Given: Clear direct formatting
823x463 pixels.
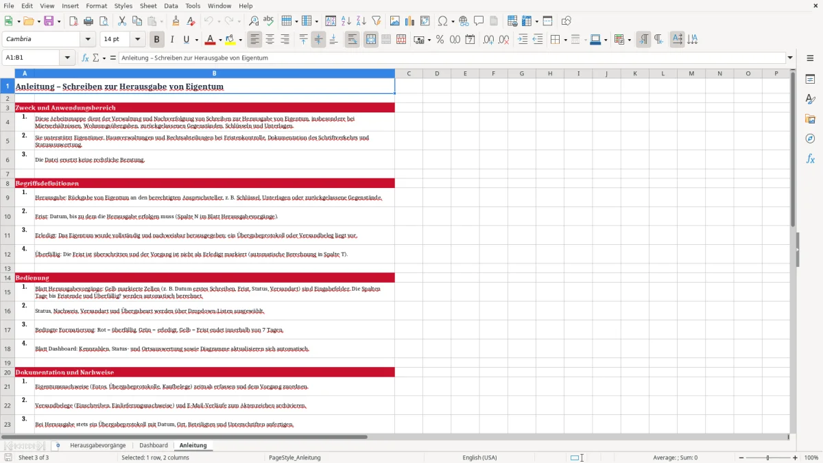Looking at the screenshot, I should point(190,21).
